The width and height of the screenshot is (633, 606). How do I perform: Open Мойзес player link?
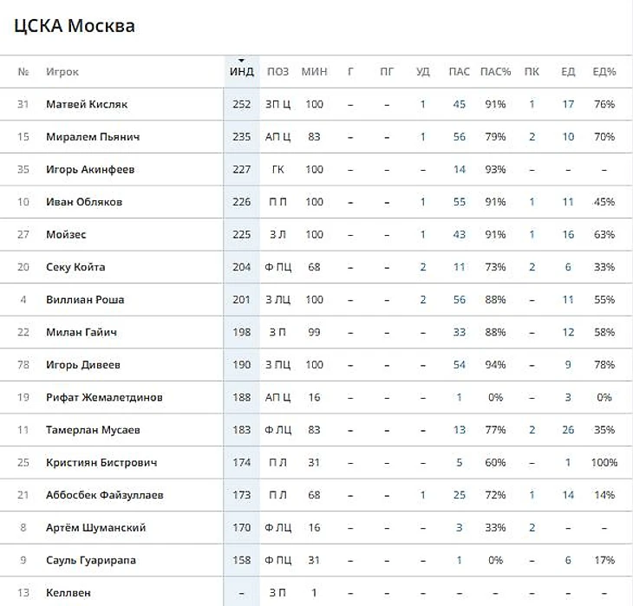click(x=66, y=235)
